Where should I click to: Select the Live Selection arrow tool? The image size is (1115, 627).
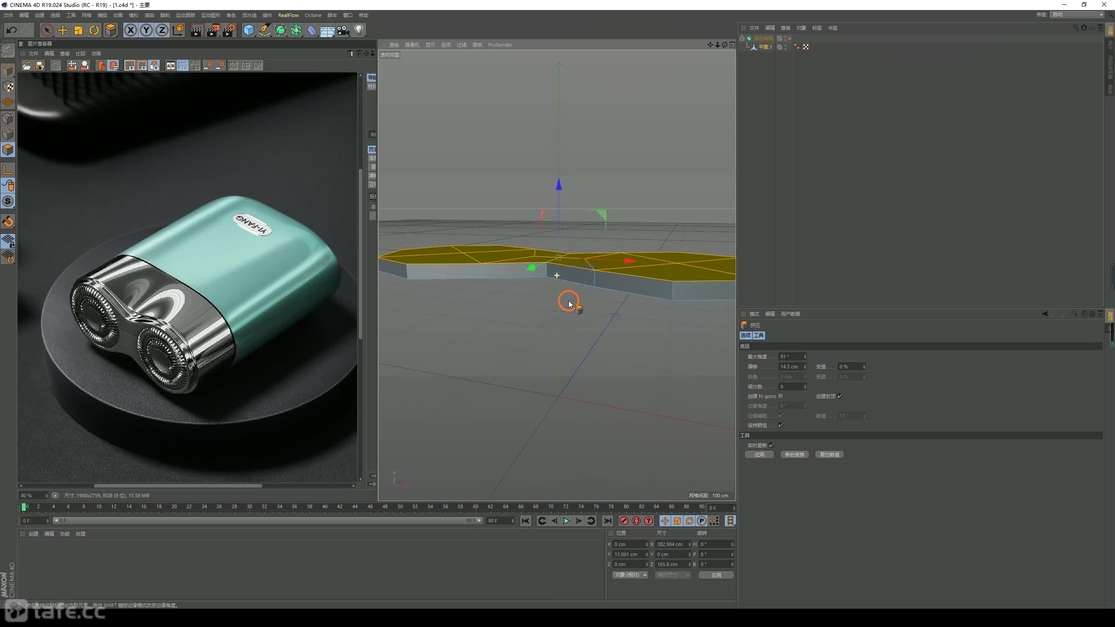(x=47, y=30)
